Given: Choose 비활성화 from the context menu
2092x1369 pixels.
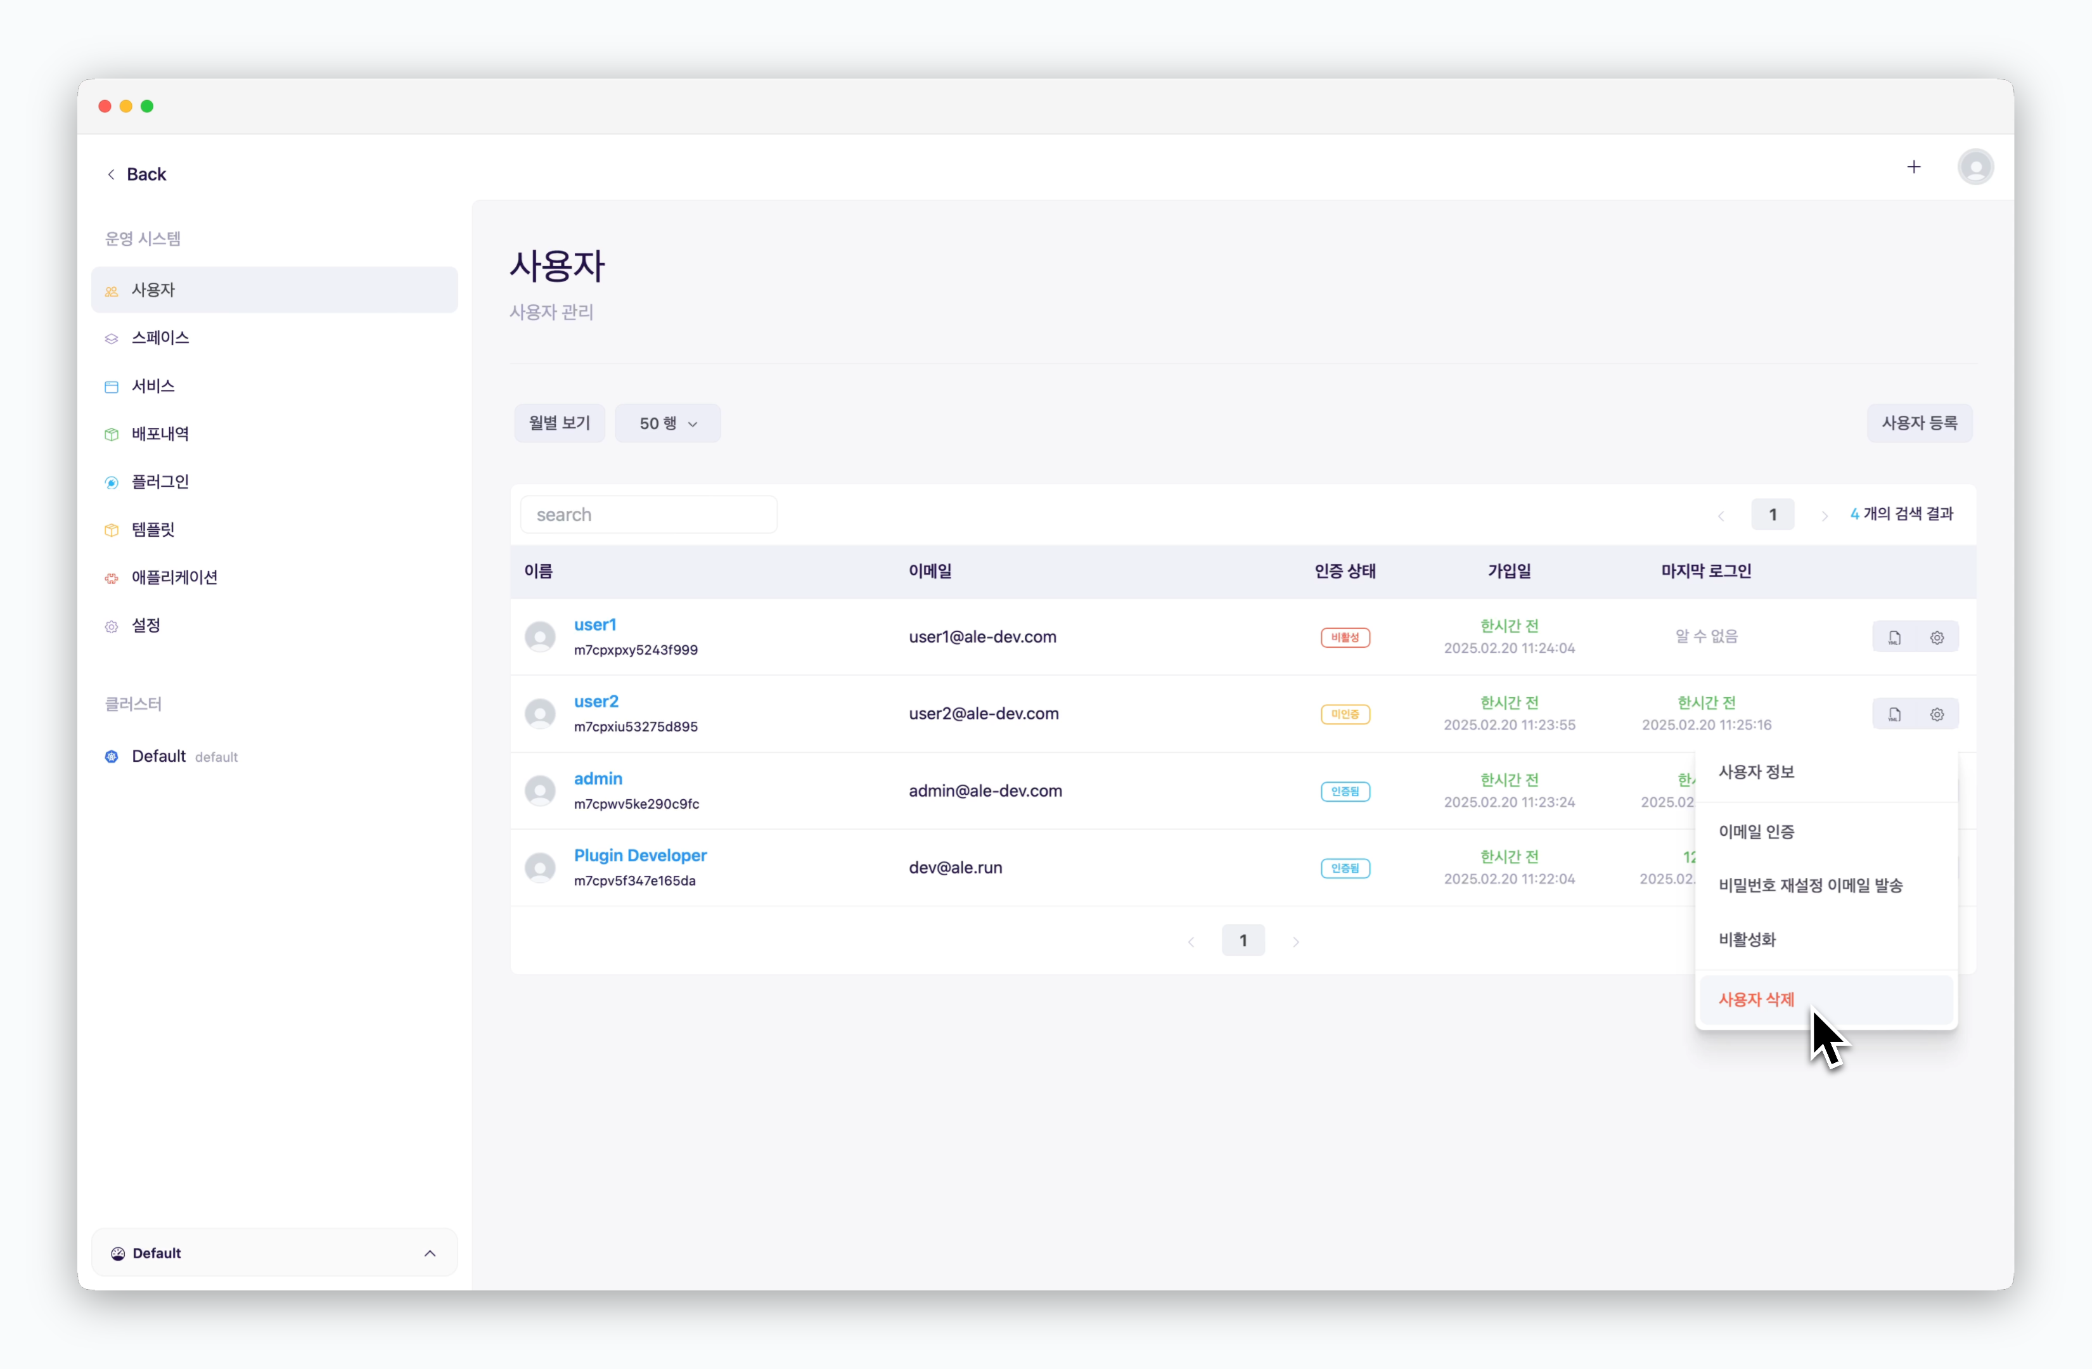Looking at the screenshot, I should (x=1826, y=940).
